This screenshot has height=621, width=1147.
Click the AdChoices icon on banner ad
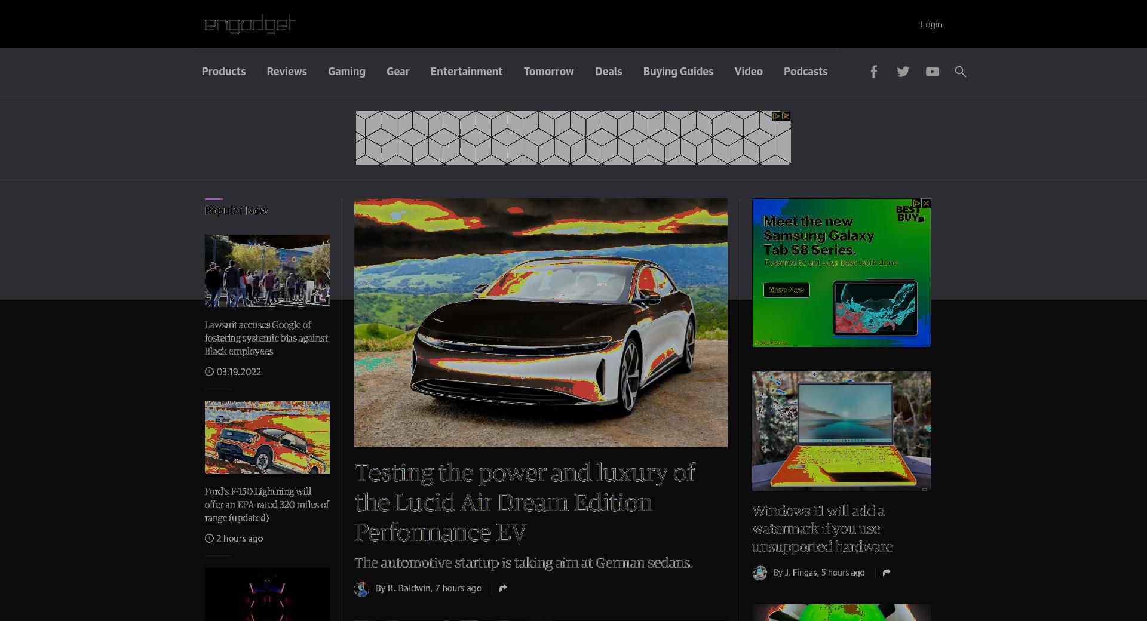click(776, 116)
